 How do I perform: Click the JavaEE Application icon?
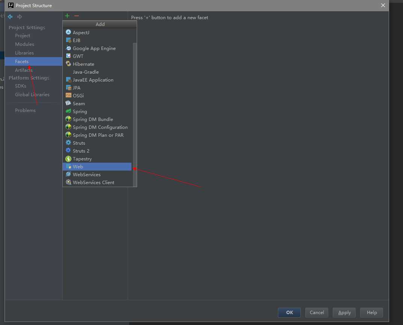pos(68,80)
